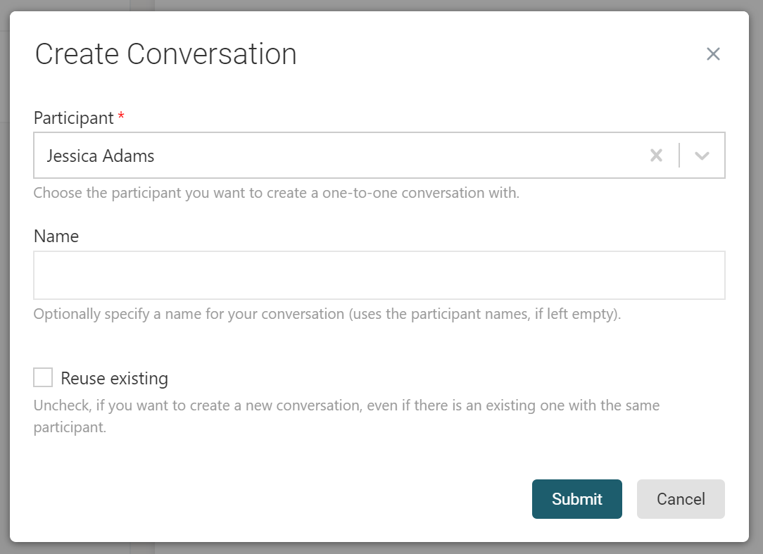763x554 pixels.
Task: Submit the new conversation
Action: click(576, 498)
